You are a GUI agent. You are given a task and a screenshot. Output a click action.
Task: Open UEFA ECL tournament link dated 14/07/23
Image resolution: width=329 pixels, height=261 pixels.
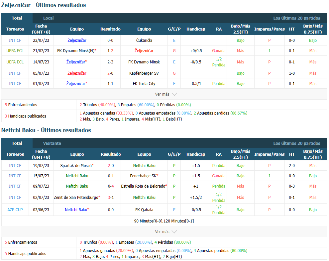click(x=15, y=62)
